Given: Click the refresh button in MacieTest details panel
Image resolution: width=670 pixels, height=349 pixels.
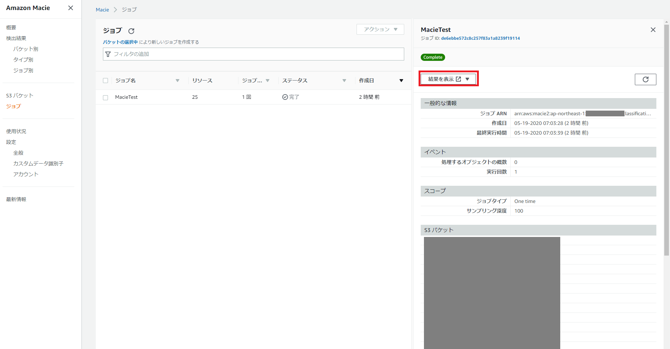Looking at the screenshot, I should pyautogui.click(x=645, y=79).
